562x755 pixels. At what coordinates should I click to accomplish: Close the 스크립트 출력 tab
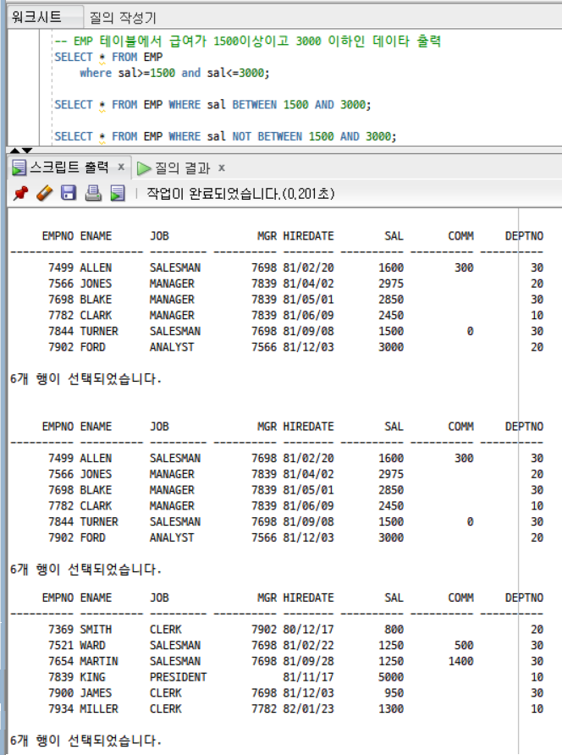121,167
